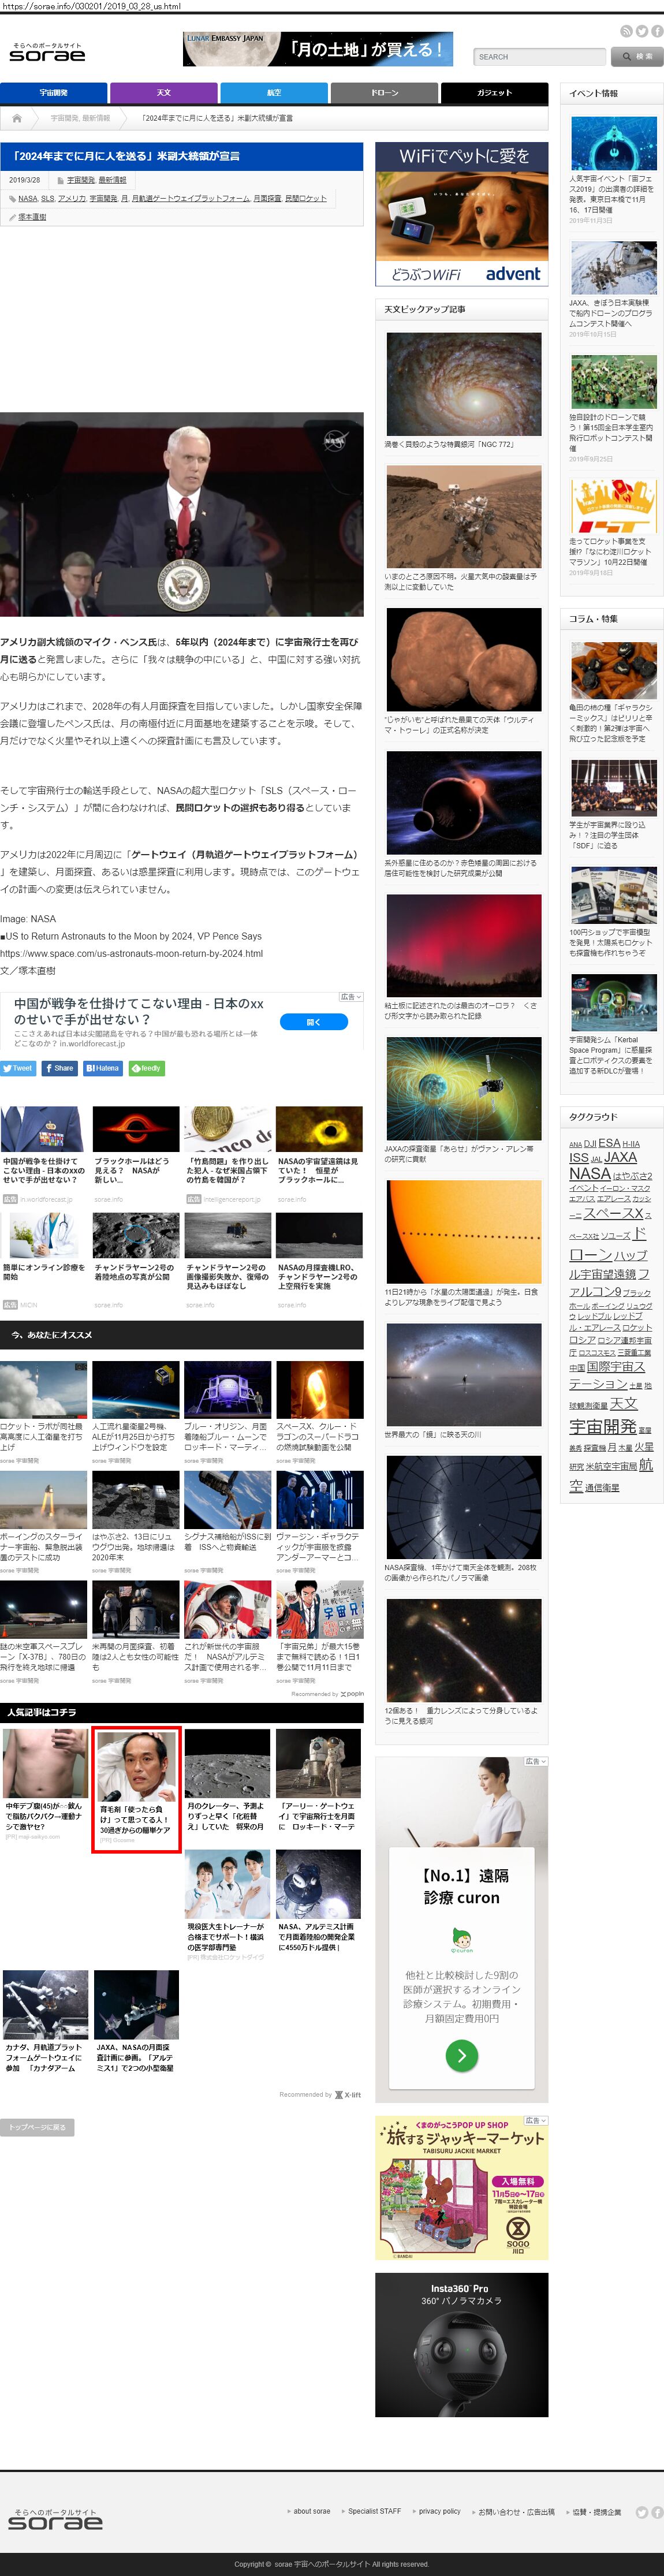Expand 広告 dropdown on curon ad
The width and height of the screenshot is (664, 2576).
pyautogui.click(x=536, y=1761)
